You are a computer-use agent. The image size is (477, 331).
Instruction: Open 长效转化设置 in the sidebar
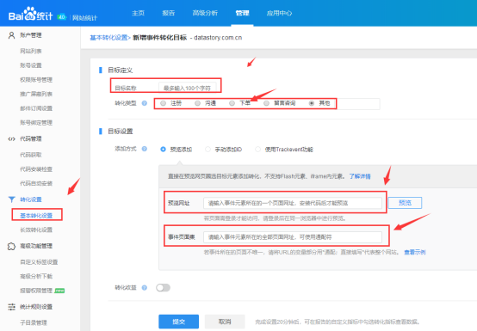[x=36, y=230]
